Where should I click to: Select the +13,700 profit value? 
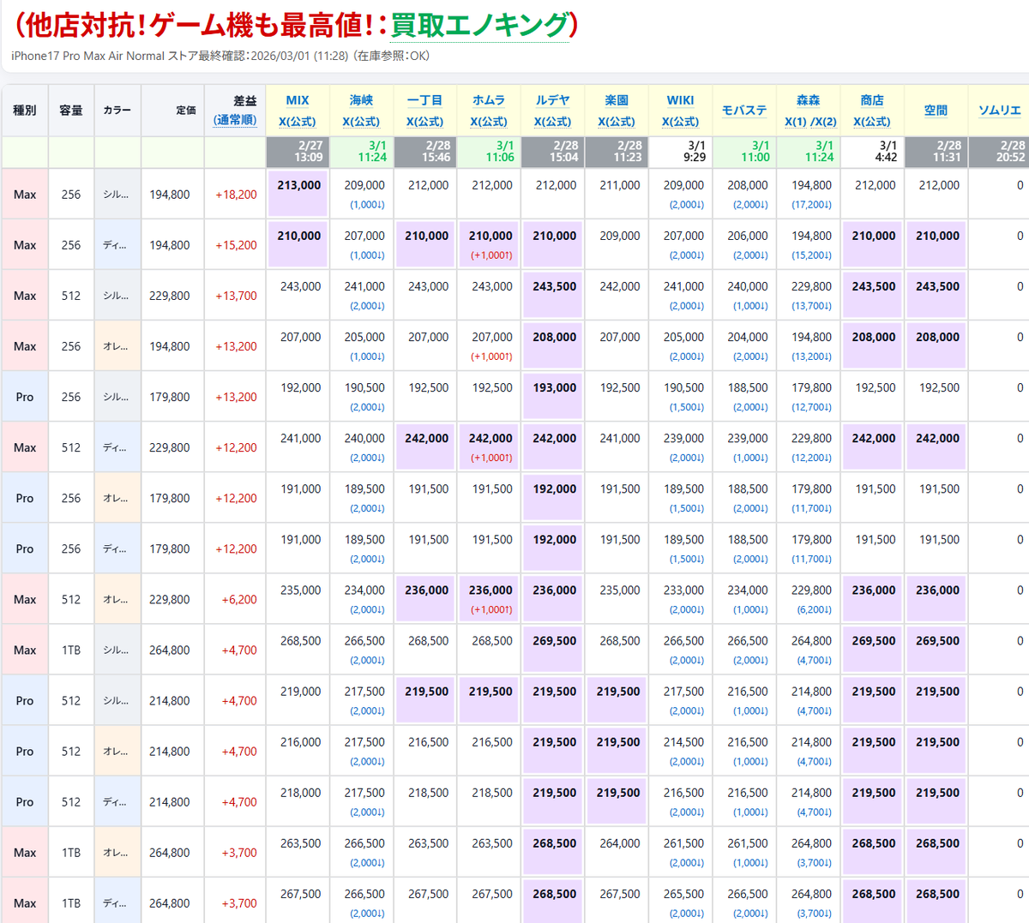pyautogui.click(x=236, y=296)
